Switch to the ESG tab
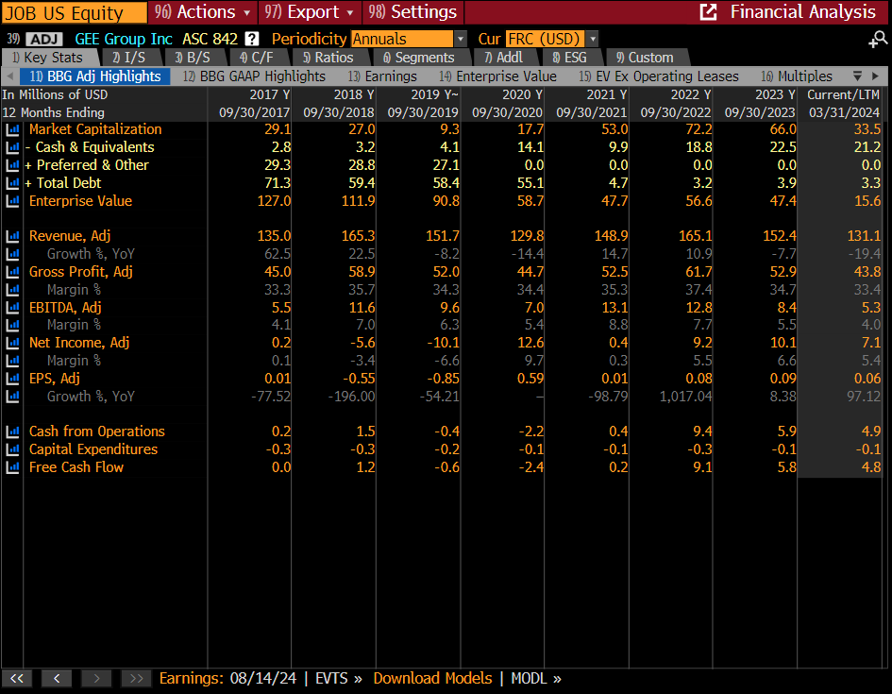The height and width of the screenshot is (694, 892). (569, 58)
